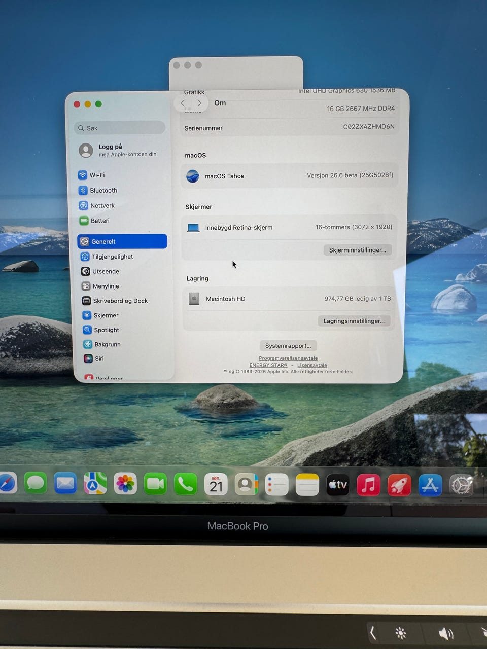The width and height of the screenshot is (487, 649).
Task: Click the serial number C02ZX4ZHMD6N
Action: (369, 127)
